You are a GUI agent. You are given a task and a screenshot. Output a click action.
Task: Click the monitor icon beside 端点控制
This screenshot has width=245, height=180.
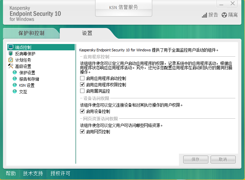point(11,47)
